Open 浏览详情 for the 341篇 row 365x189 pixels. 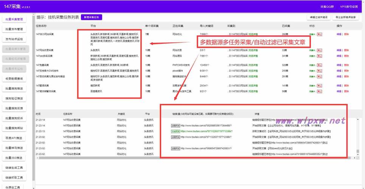pyautogui.click(x=253, y=56)
